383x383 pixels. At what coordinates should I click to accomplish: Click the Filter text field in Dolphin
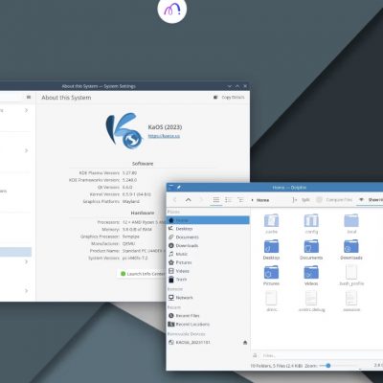[x=321, y=355]
